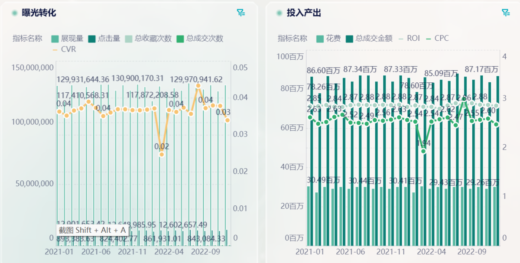The width and height of the screenshot is (520, 263).
Task: Click the ROI line marker in legend
Action: click(400, 38)
